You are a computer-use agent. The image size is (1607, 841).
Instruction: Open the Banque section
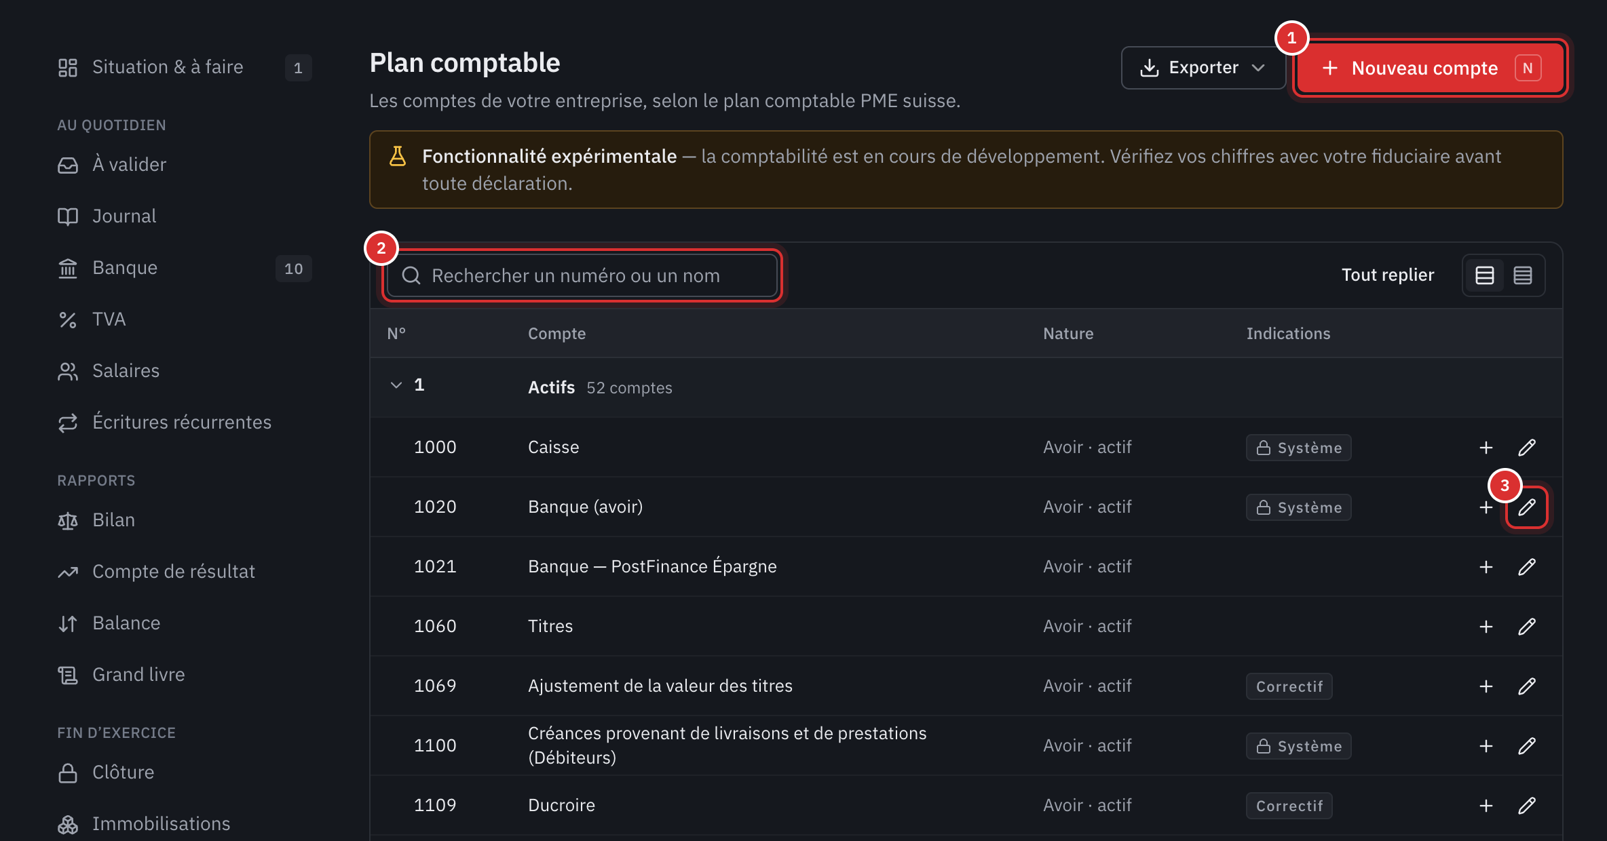click(185, 268)
